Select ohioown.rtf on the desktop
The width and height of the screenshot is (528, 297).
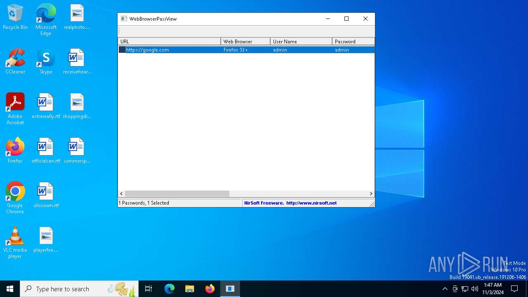pos(46,195)
